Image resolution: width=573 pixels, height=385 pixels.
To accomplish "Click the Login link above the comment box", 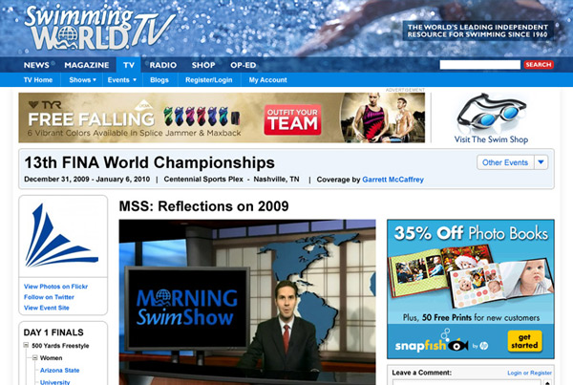I will 514,373.
